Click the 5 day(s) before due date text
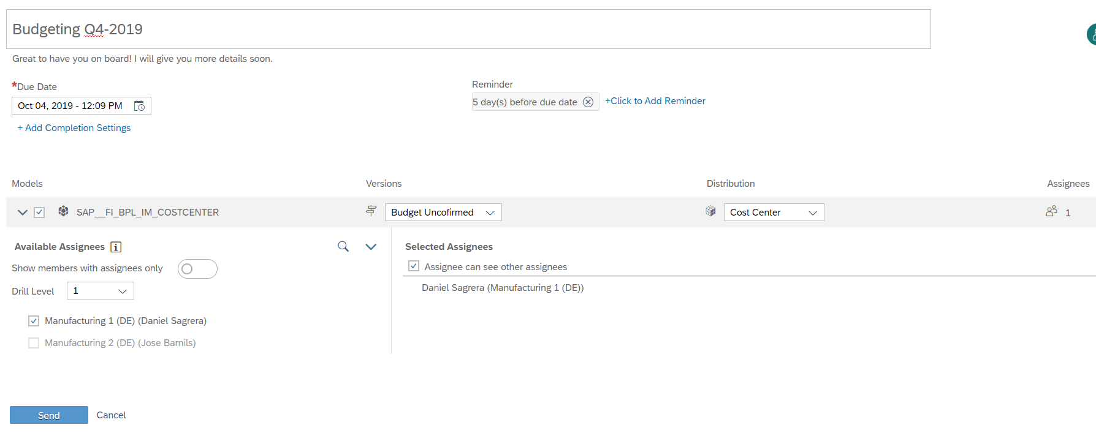Image resolution: width=1096 pixels, height=433 pixels. [x=525, y=102]
